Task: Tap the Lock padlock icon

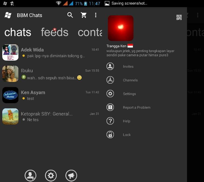Action: (110, 135)
